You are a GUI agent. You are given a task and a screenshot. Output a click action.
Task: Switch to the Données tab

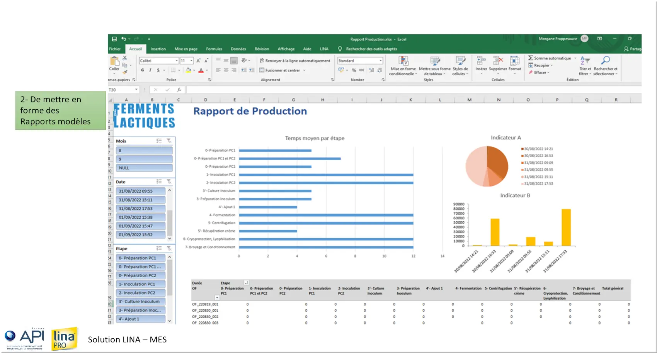coord(238,49)
